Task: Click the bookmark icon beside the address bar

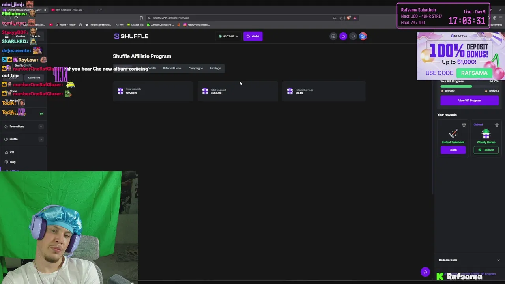Action: pyautogui.click(x=141, y=18)
